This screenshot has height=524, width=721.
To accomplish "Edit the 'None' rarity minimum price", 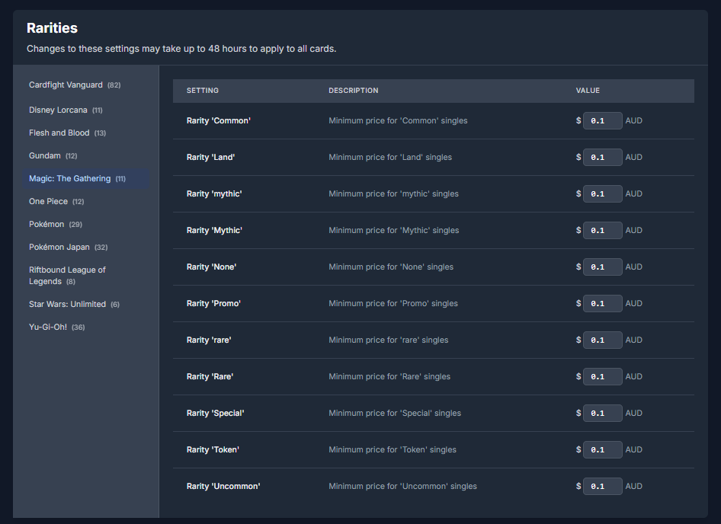I will point(602,267).
